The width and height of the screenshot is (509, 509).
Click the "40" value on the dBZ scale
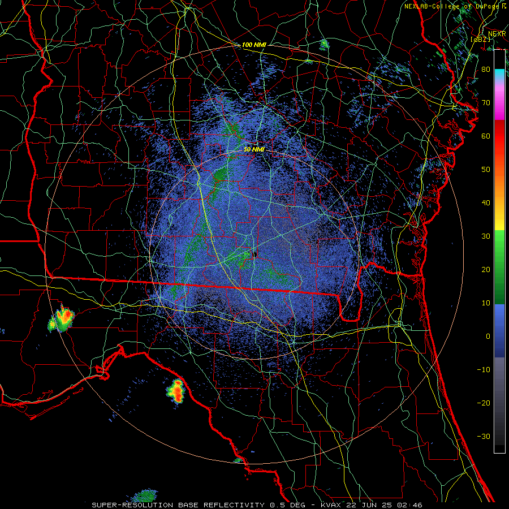click(486, 203)
